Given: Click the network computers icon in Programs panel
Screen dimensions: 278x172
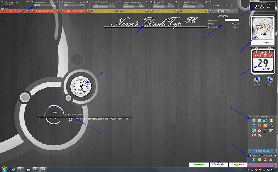Looking at the screenshot, I should (x=265, y=130).
